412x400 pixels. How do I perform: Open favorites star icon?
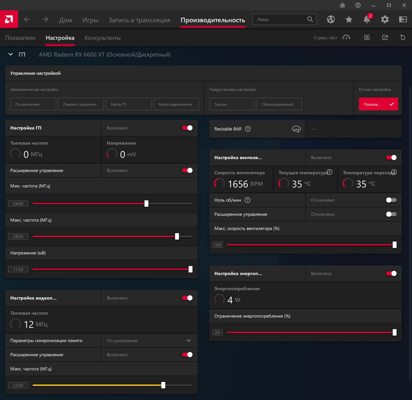tap(349, 20)
